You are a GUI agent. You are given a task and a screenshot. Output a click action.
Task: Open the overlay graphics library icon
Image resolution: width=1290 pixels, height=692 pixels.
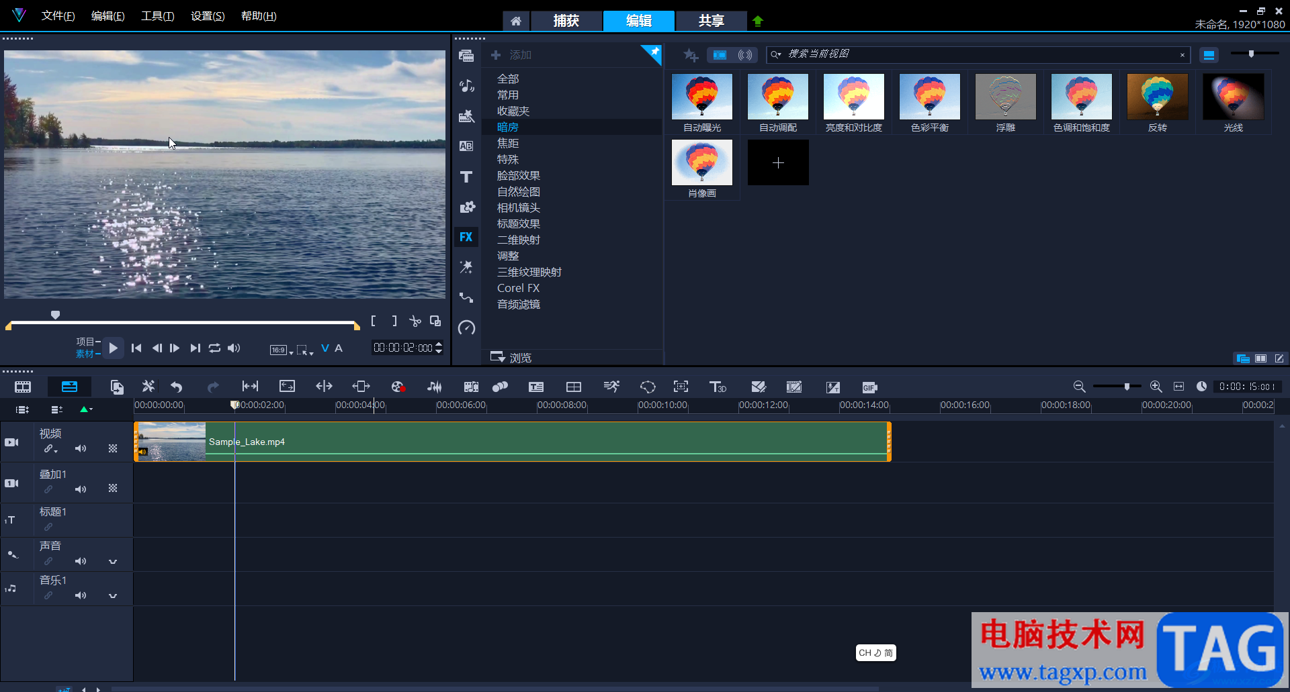(466, 207)
